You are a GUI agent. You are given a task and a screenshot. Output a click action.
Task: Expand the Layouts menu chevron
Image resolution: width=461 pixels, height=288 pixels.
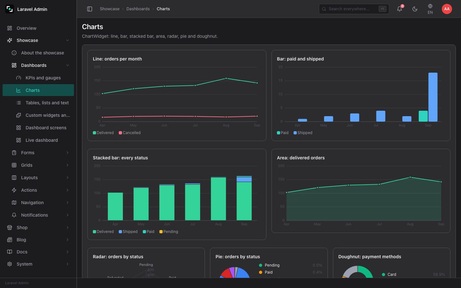pos(68,178)
